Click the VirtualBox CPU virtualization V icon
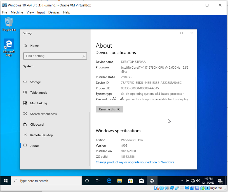 pyautogui.click(x=197, y=188)
